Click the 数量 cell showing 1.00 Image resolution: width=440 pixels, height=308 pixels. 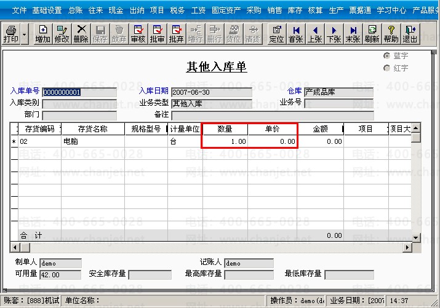click(x=225, y=141)
